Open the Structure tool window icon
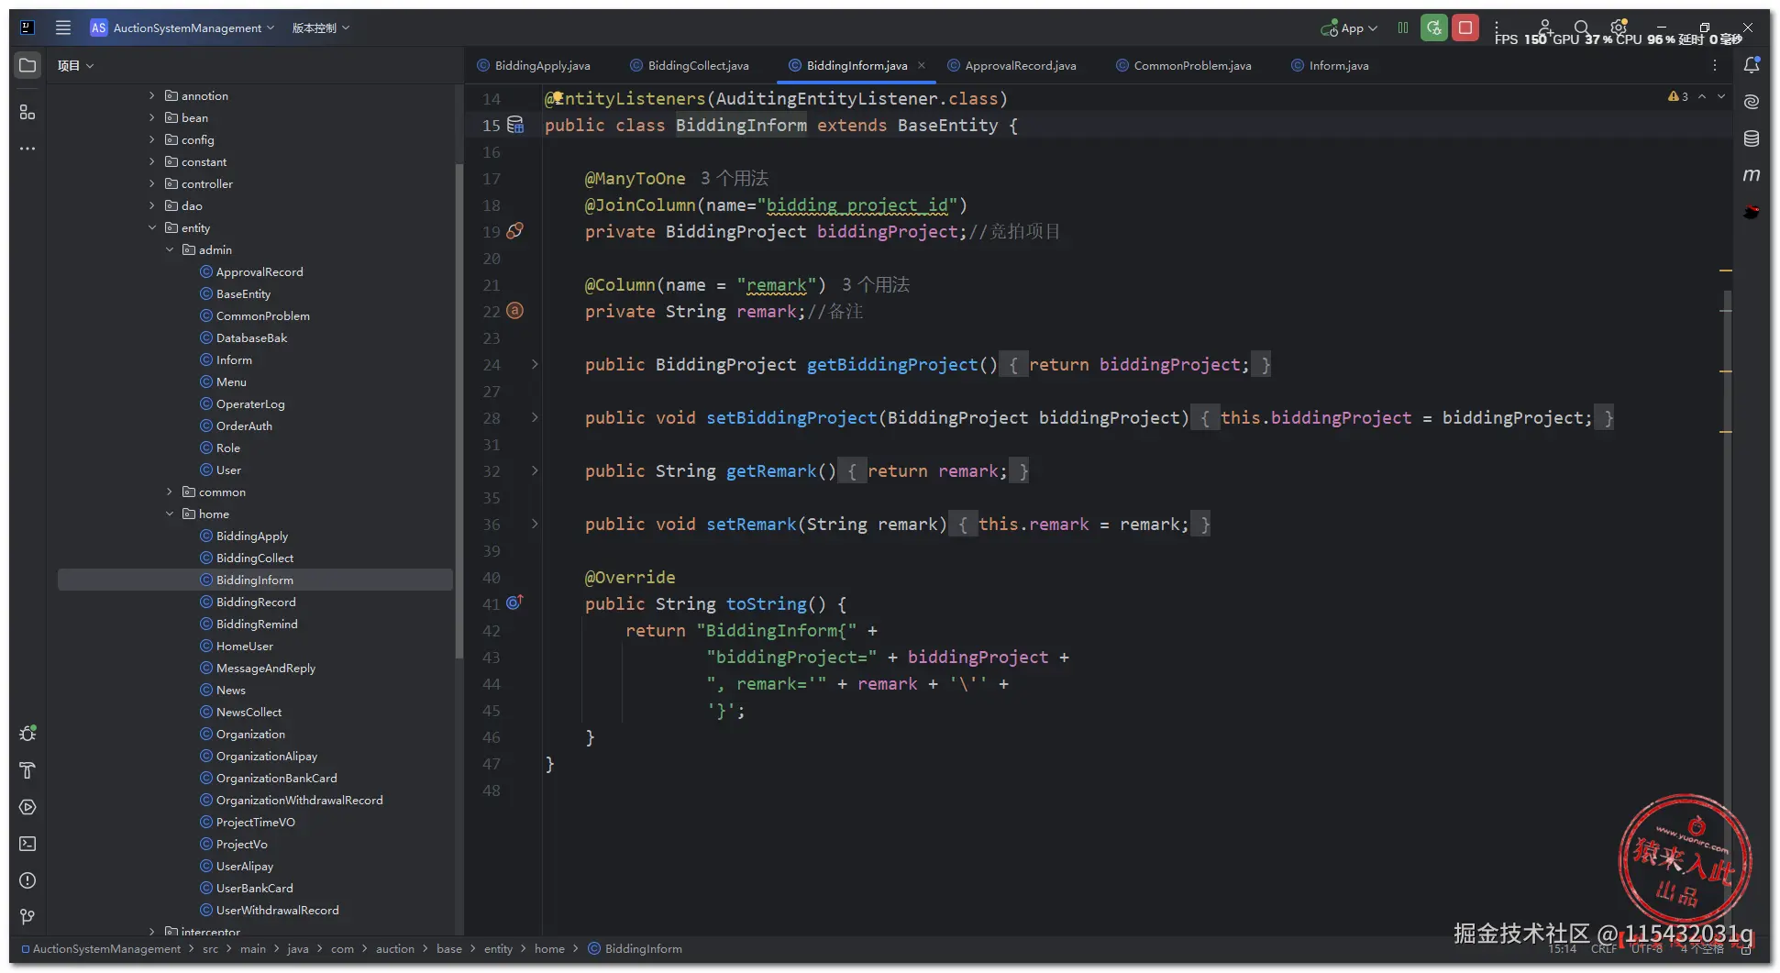This screenshot has width=1780, height=973. click(x=28, y=112)
